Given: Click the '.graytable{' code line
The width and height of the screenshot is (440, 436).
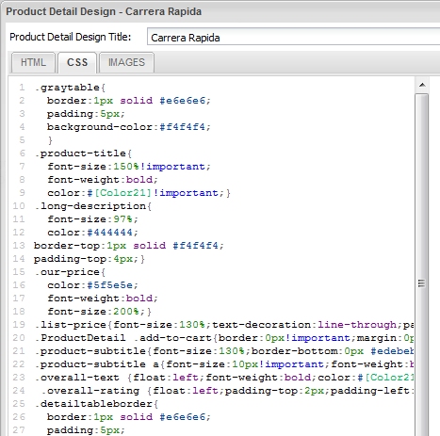Looking at the screenshot, I should (x=70, y=88).
